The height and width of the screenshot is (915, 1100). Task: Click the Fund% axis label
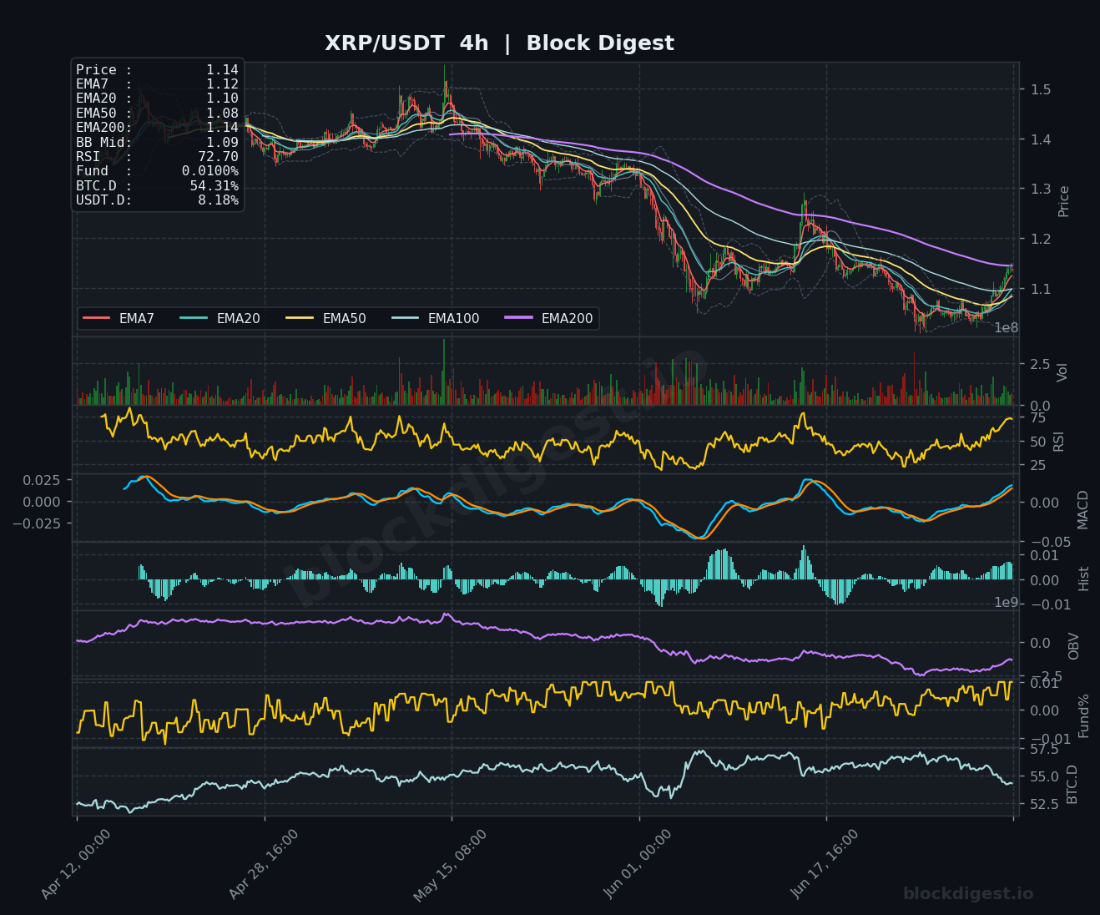tap(1084, 715)
